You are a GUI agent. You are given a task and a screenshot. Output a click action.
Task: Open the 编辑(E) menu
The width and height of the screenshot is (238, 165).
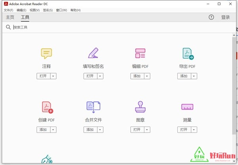[x=21, y=10]
